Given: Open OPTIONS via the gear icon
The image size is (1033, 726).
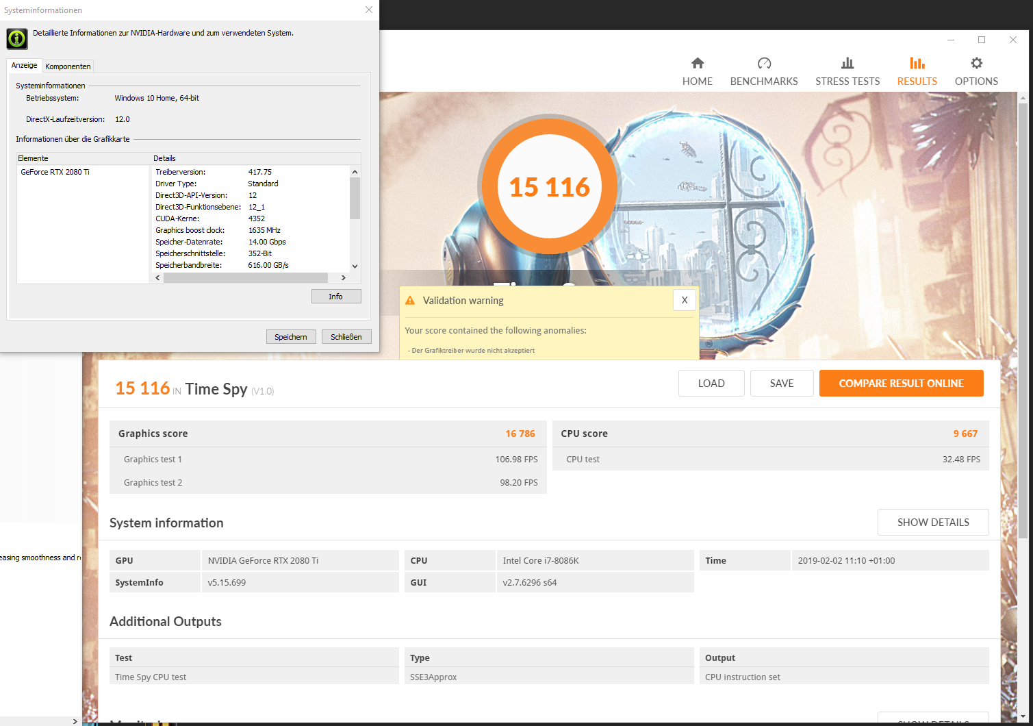Looking at the screenshot, I should (x=976, y=64).
